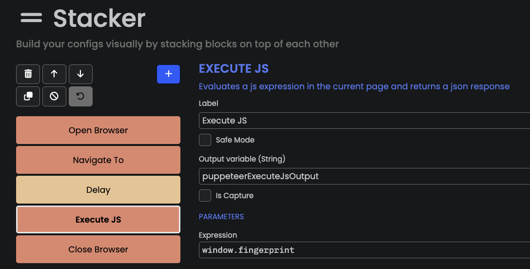The width and height of the screenshot is (530, 269).
Task: Open the hamburger menu next to Stacker
Action: (31, 18)
